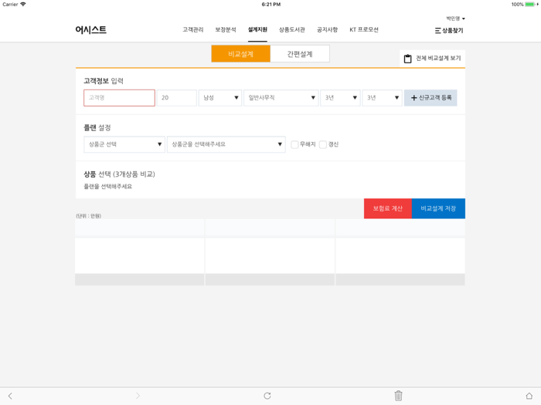Tap the 6:21 PM clock
541x405 pixels.
pyautogui.click(x=270, y=5)
